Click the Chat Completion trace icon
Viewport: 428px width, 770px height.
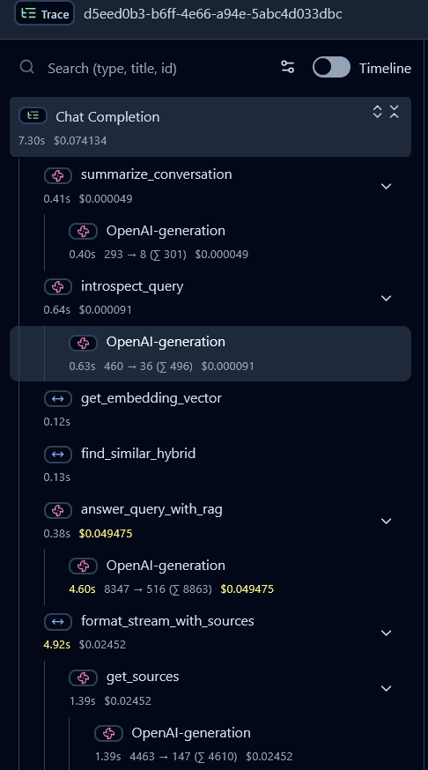pyautogui.click(x=33, y=116)
